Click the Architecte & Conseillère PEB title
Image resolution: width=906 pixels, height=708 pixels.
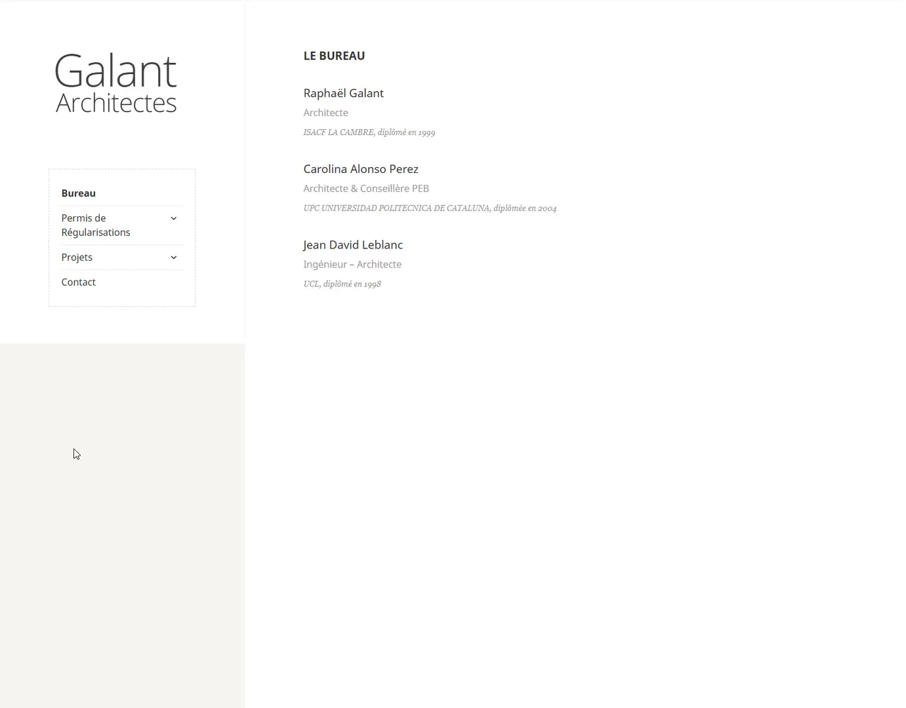(x=366, y=189)
